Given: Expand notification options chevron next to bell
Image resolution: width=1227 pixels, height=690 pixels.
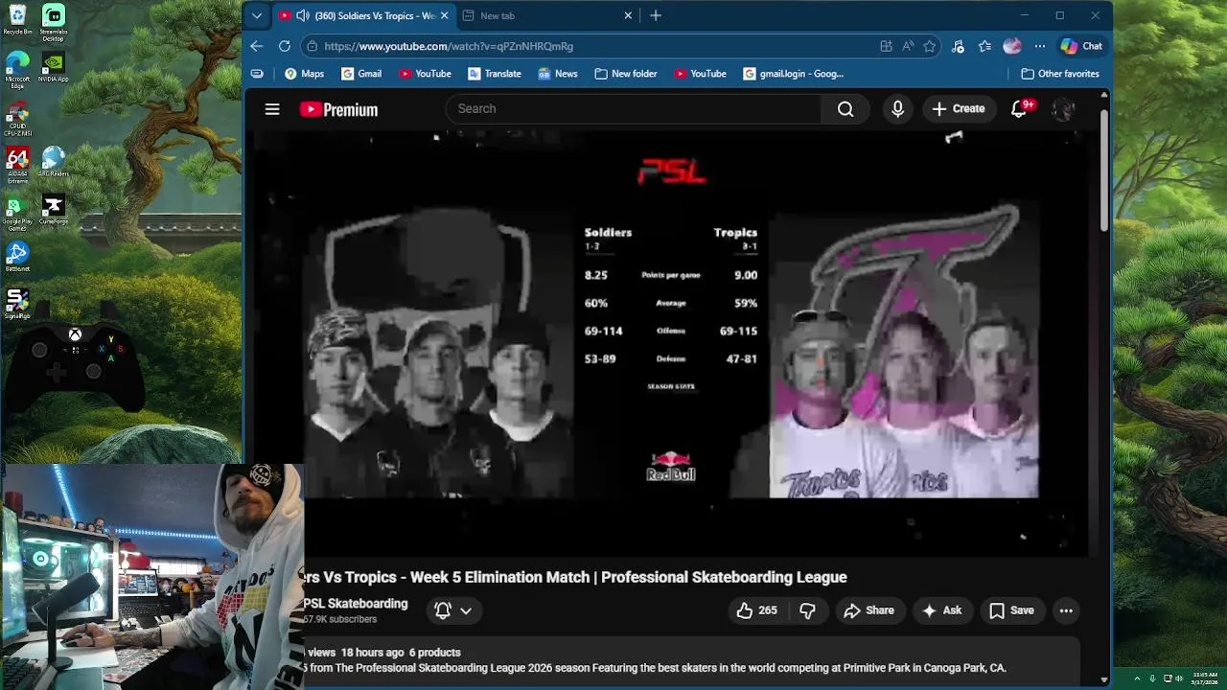Looking at the screenshot, I should point(466,610).
